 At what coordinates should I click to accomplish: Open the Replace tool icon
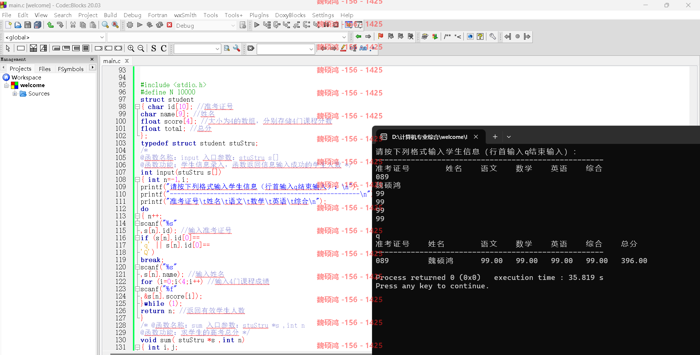pos(115,25)
